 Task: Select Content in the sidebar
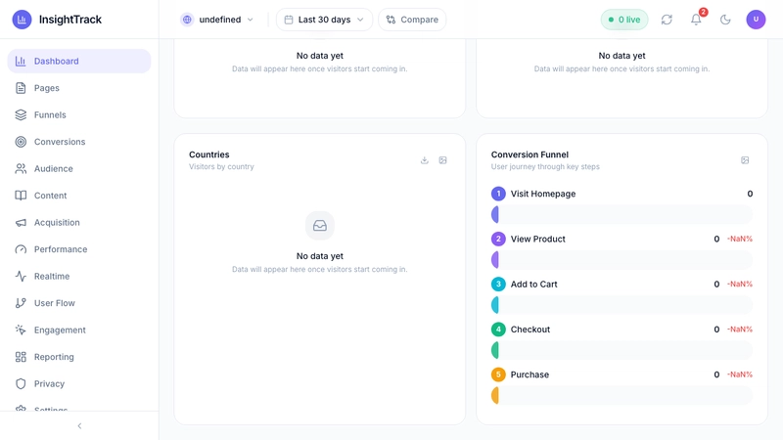pyautogui.click(x=79, y=196)
